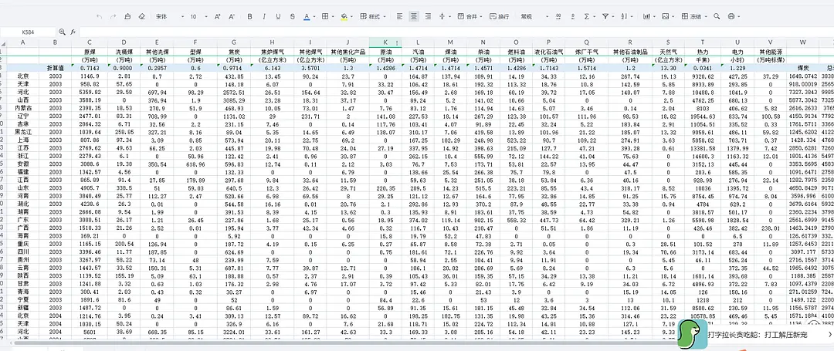Click the 原煤 header cell
Screen dimensions: 834x351
(90, 52)
